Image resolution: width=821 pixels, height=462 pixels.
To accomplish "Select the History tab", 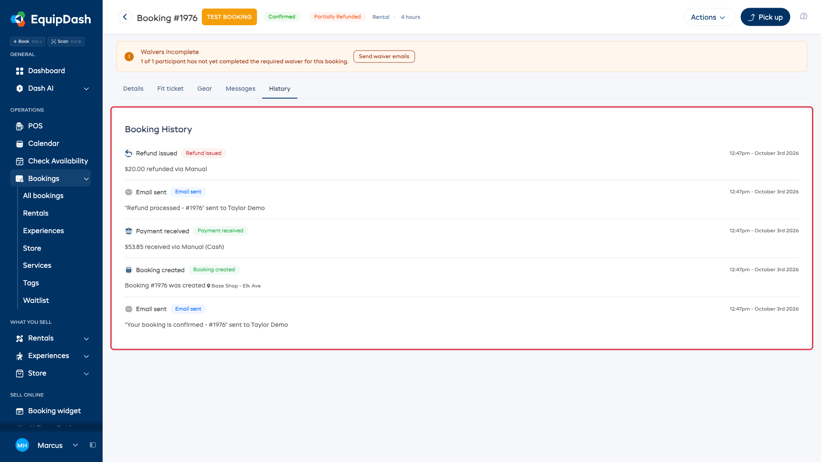I will click(x=280, y=89).
